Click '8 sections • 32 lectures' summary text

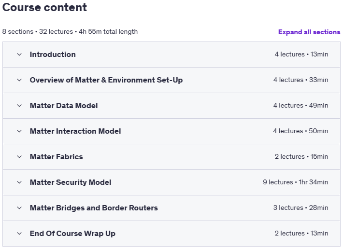coord(37,32)
